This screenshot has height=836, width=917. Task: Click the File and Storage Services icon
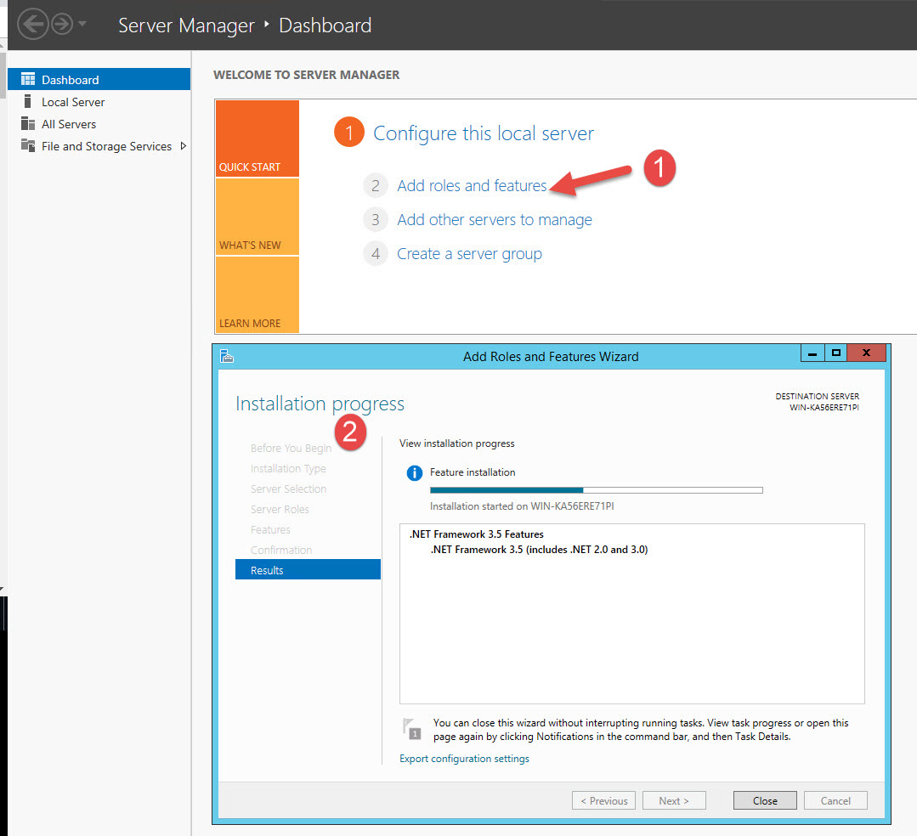coord(27,145)
